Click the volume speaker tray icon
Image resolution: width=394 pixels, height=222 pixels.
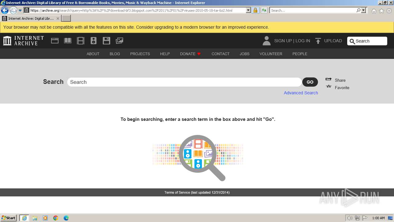pyautogui.click(x=350, y=218)
